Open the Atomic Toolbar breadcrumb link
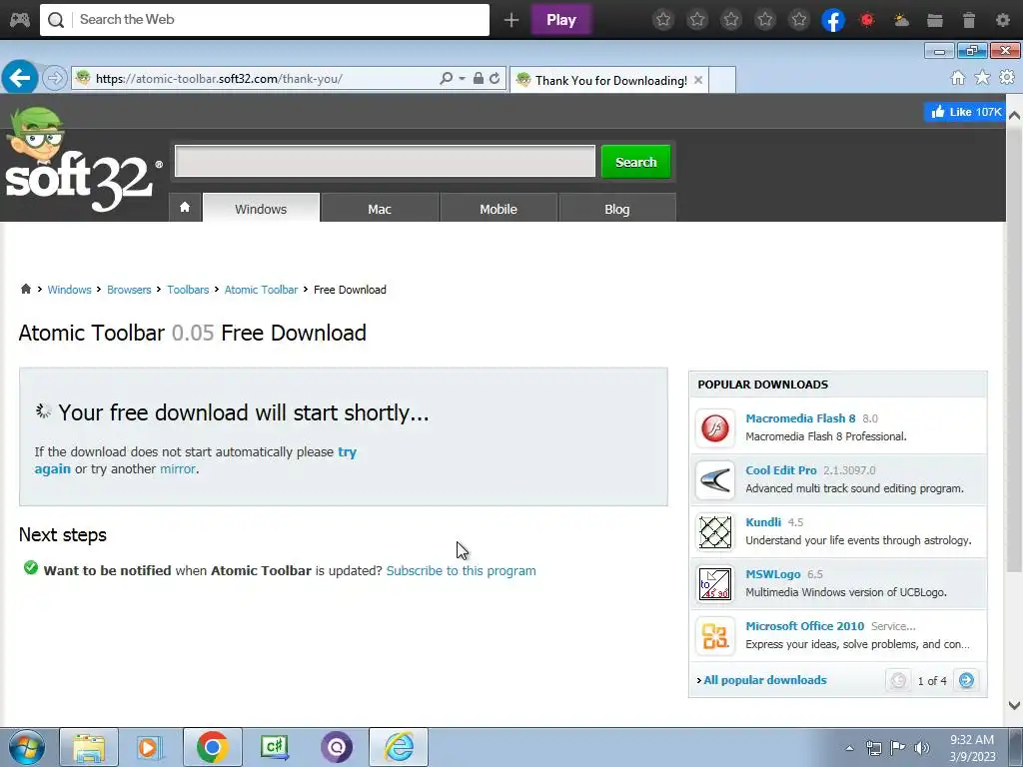 click(261, 290)
